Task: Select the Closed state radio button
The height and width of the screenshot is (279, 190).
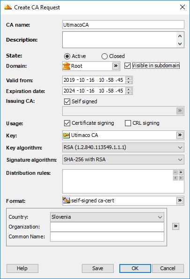Action: point(104,56)
